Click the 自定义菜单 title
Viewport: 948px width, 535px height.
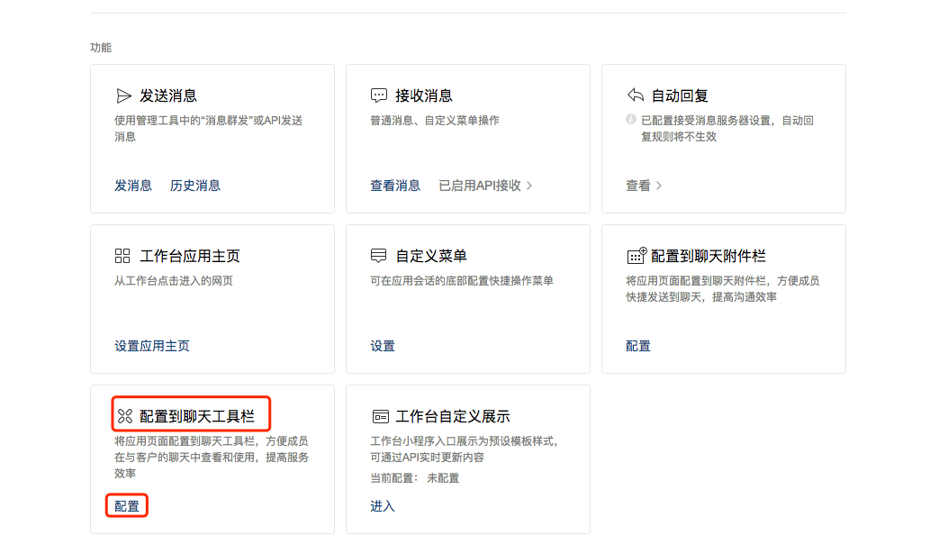coord(431,256)
